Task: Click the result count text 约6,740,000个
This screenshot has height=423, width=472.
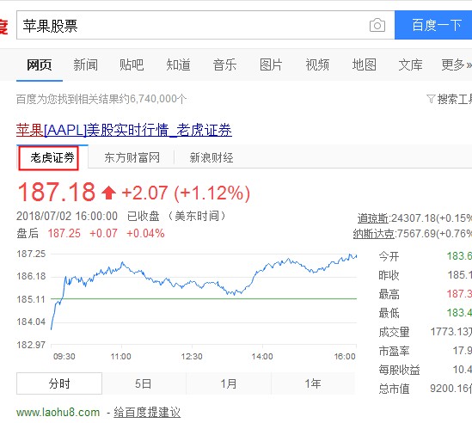Action: [x=152, y=99]
